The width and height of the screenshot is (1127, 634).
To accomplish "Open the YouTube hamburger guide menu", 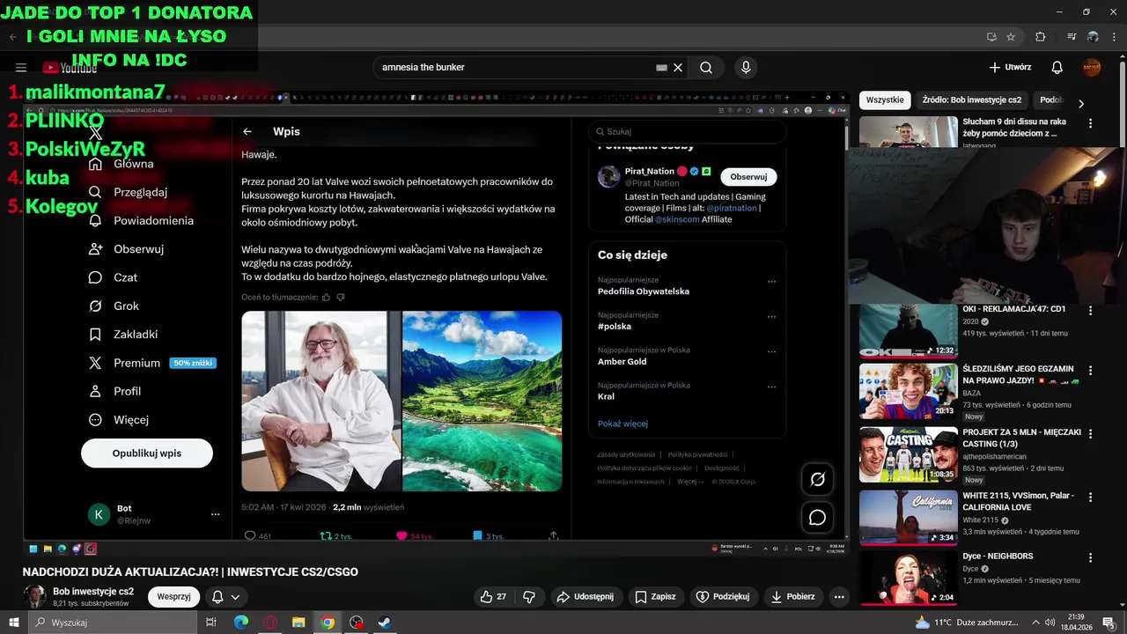I will coord(21,67).
